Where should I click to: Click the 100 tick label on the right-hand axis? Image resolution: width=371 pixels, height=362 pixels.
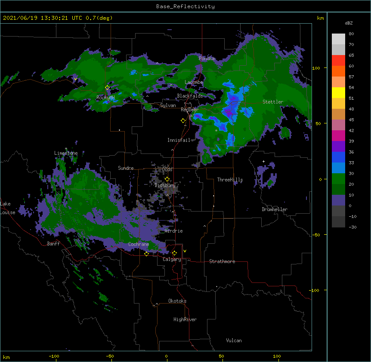tap(316, 68)
